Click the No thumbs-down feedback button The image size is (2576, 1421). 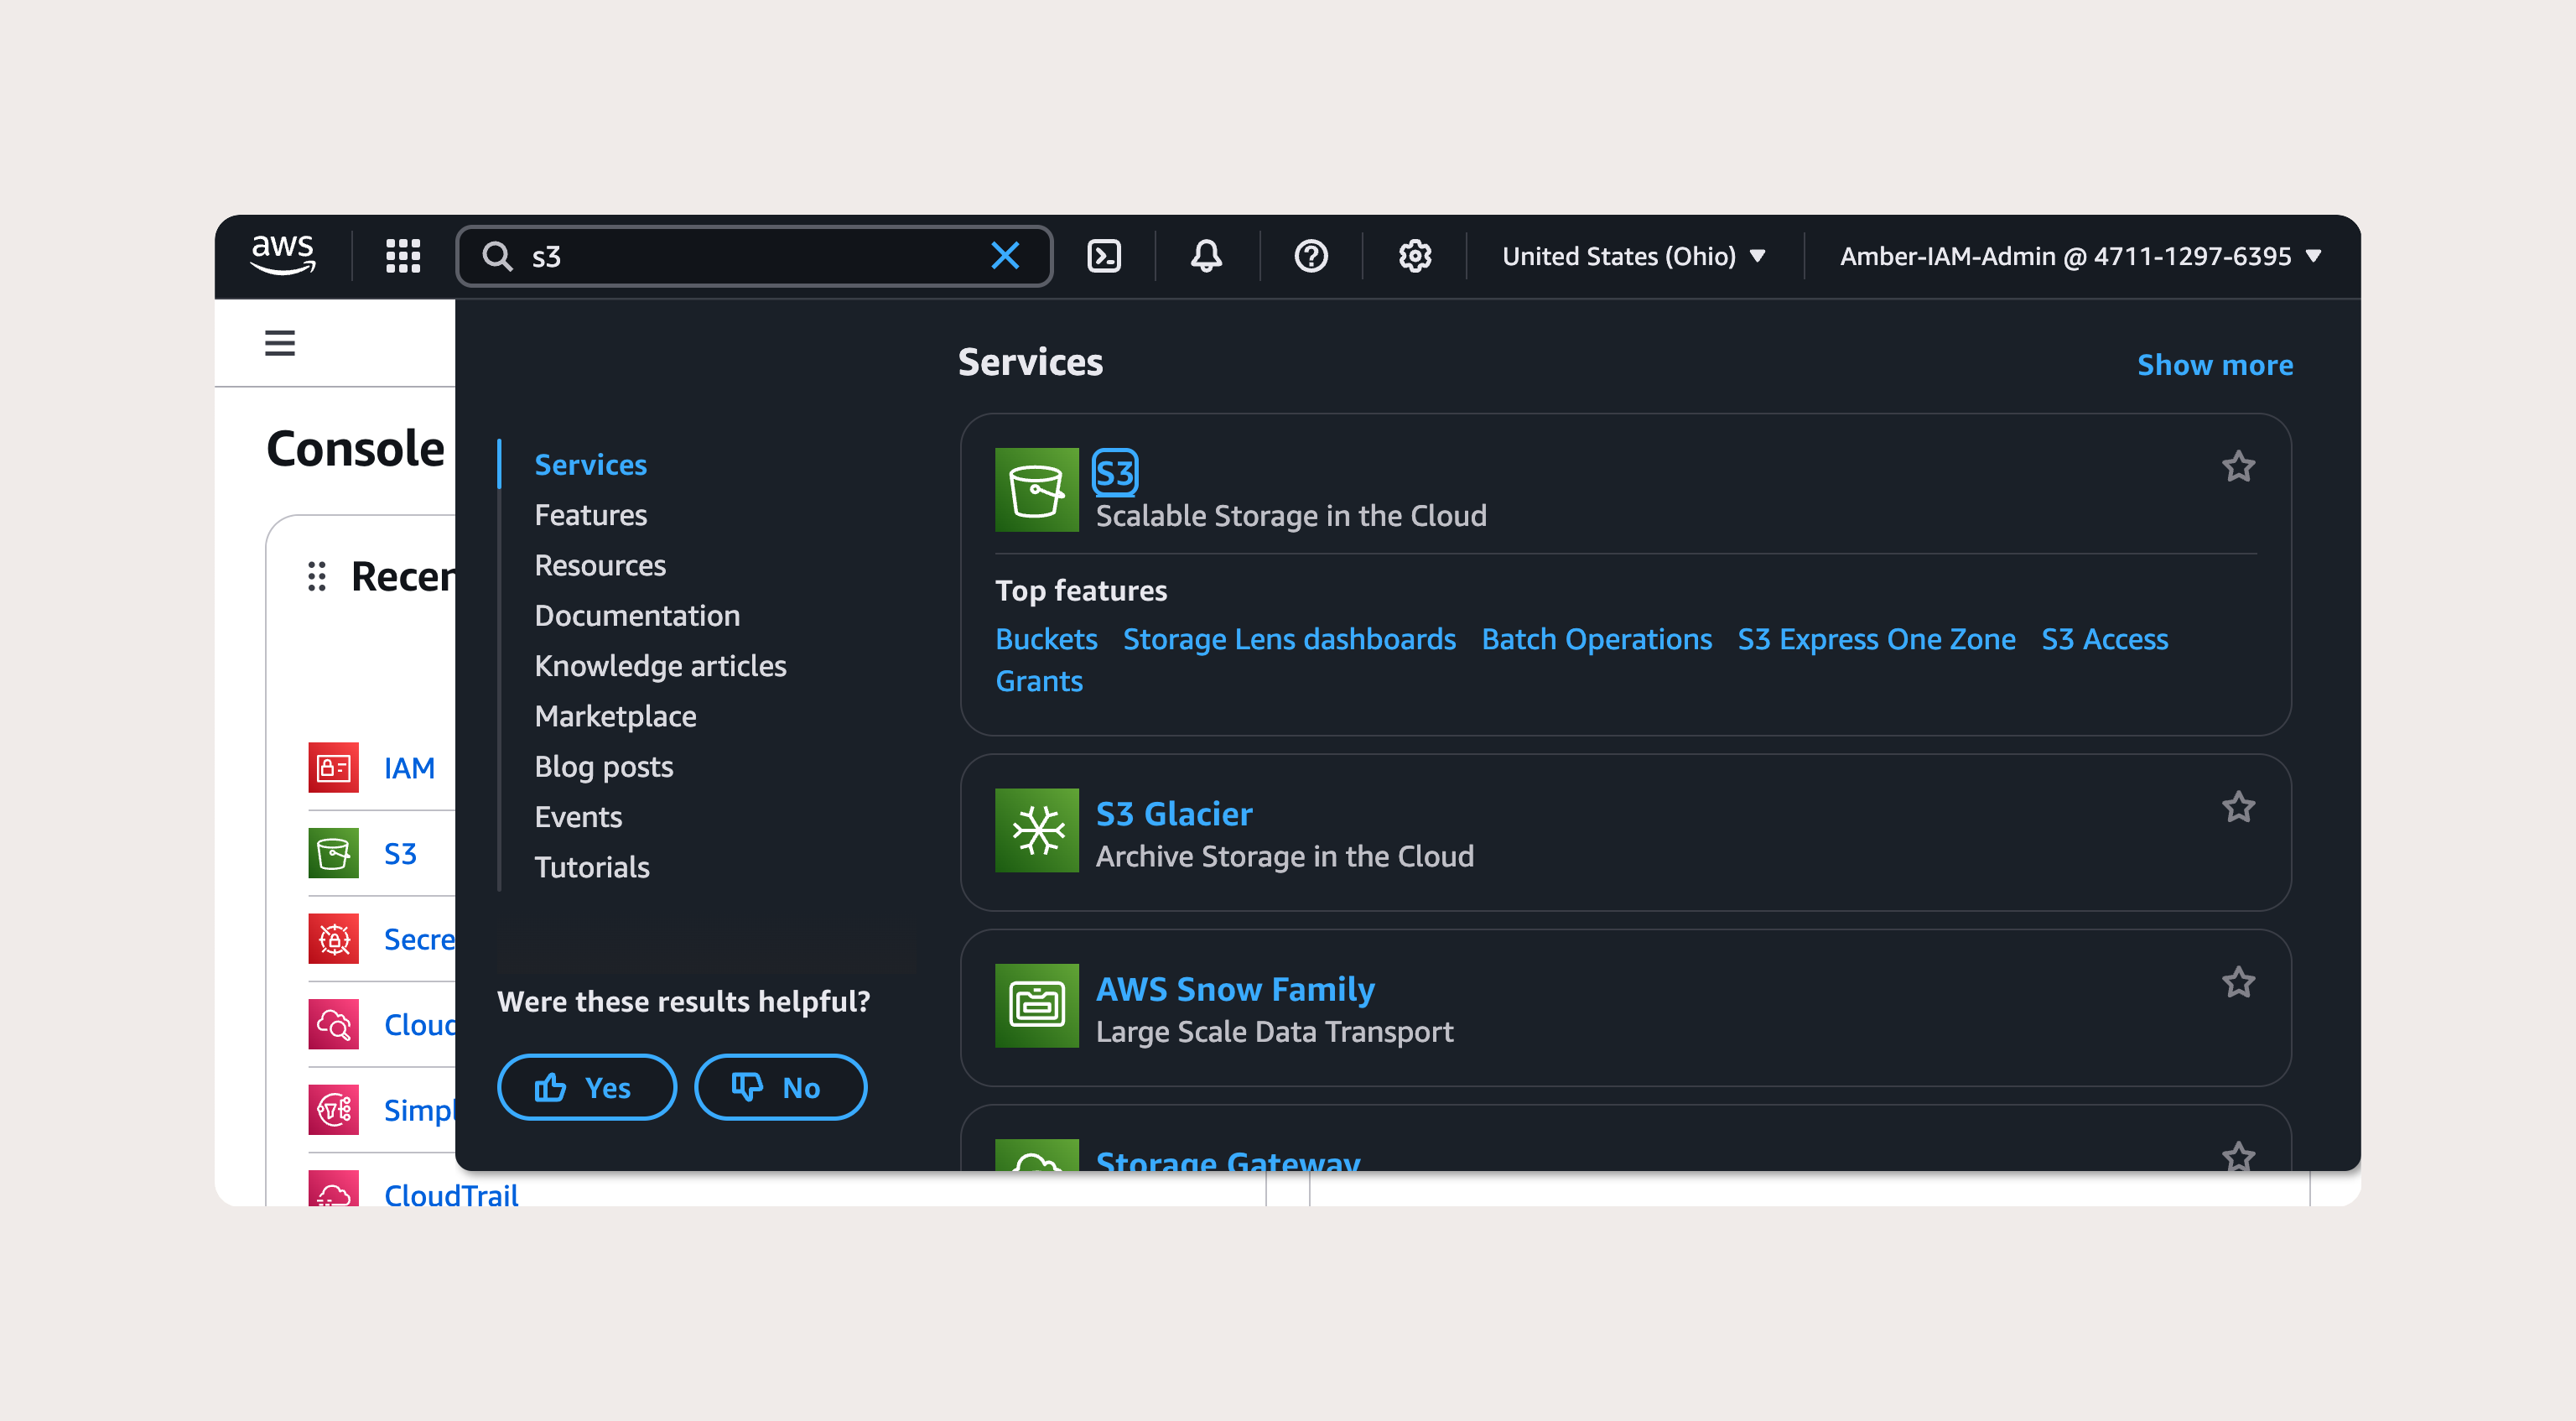(x=780, y=1087)
